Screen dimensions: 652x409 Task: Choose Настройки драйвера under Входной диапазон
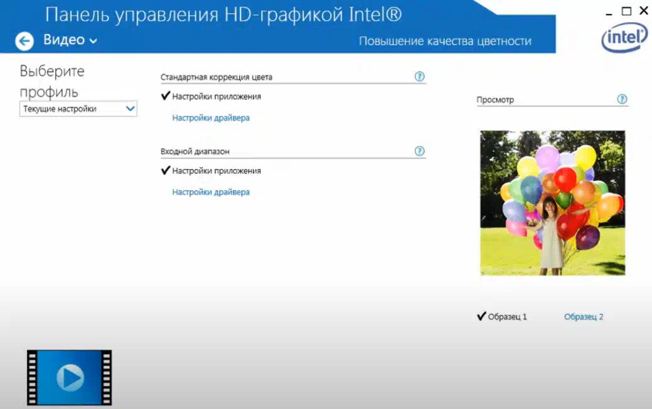[210, 192]
